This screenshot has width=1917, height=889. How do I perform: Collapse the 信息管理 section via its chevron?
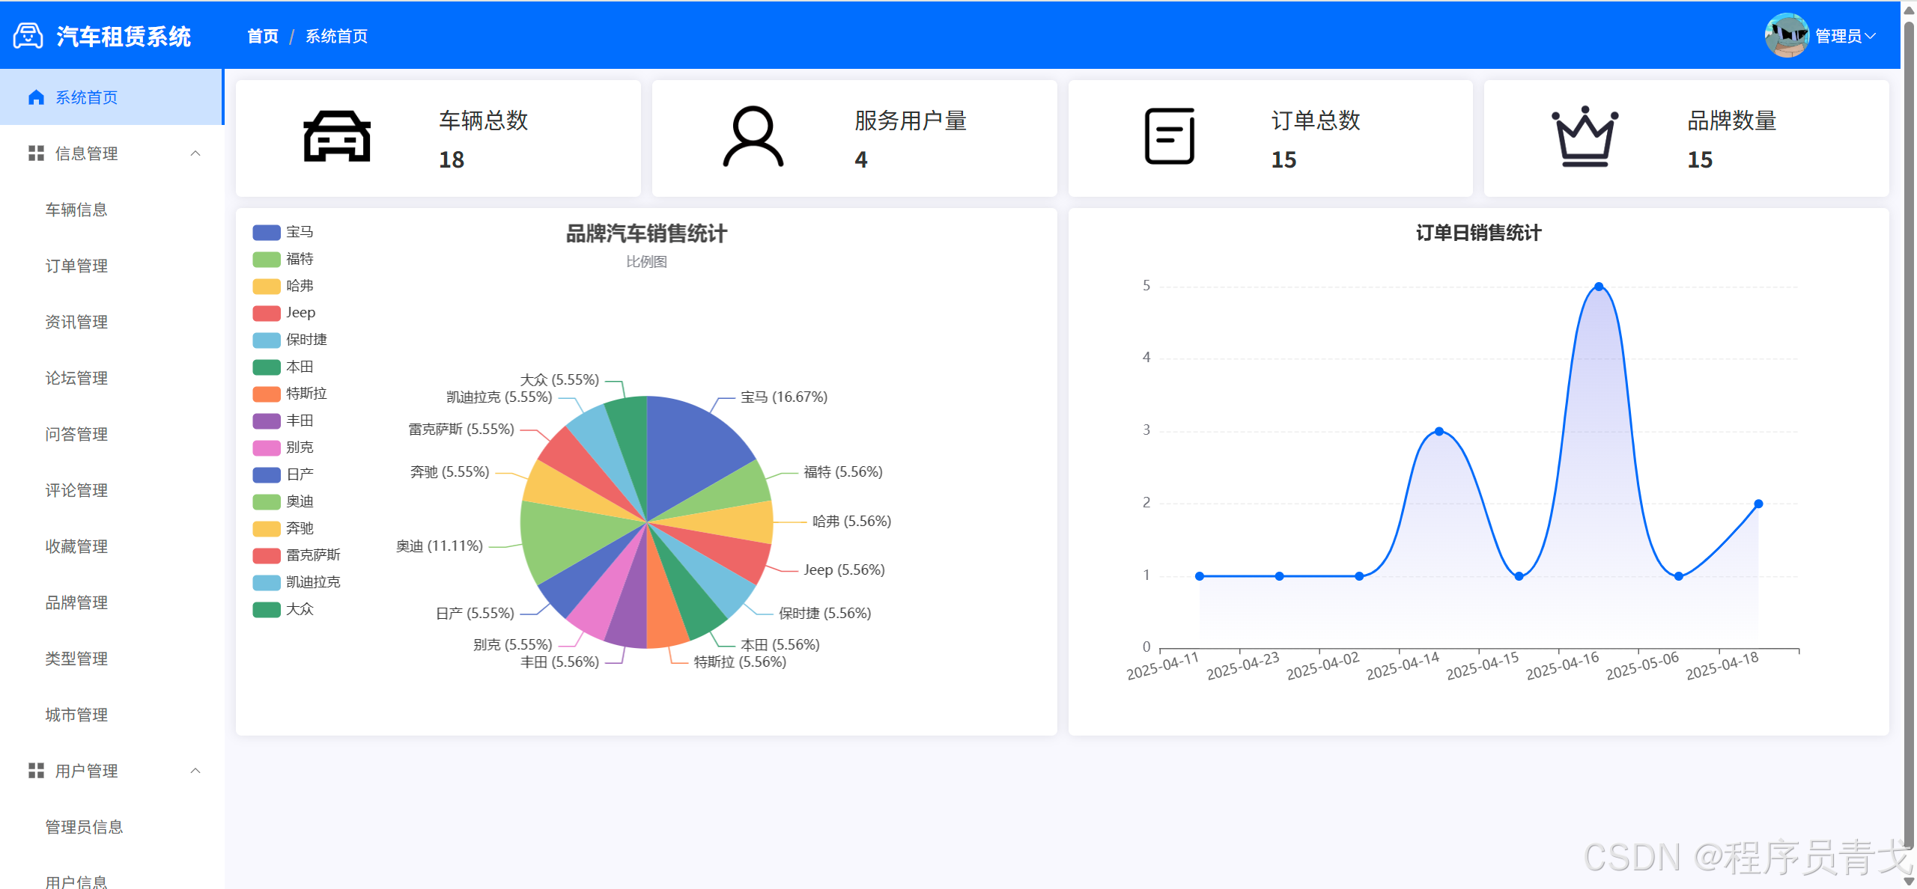coord(195,153)
